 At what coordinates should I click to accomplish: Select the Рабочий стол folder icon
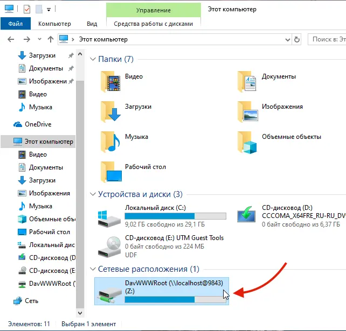click(x=111, y=172)
